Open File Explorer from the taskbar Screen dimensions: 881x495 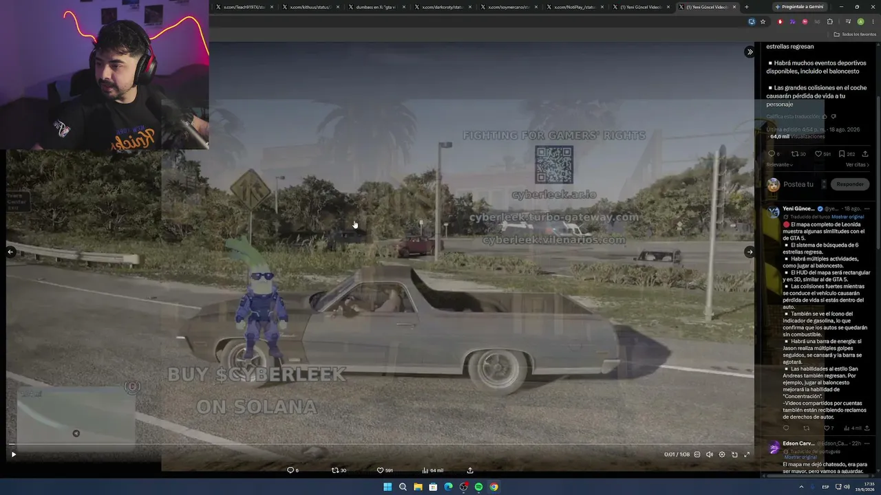(x=418, y=487)
